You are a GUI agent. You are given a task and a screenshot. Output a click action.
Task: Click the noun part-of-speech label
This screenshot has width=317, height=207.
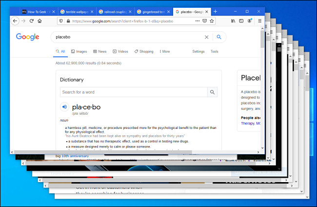(64, 121)
